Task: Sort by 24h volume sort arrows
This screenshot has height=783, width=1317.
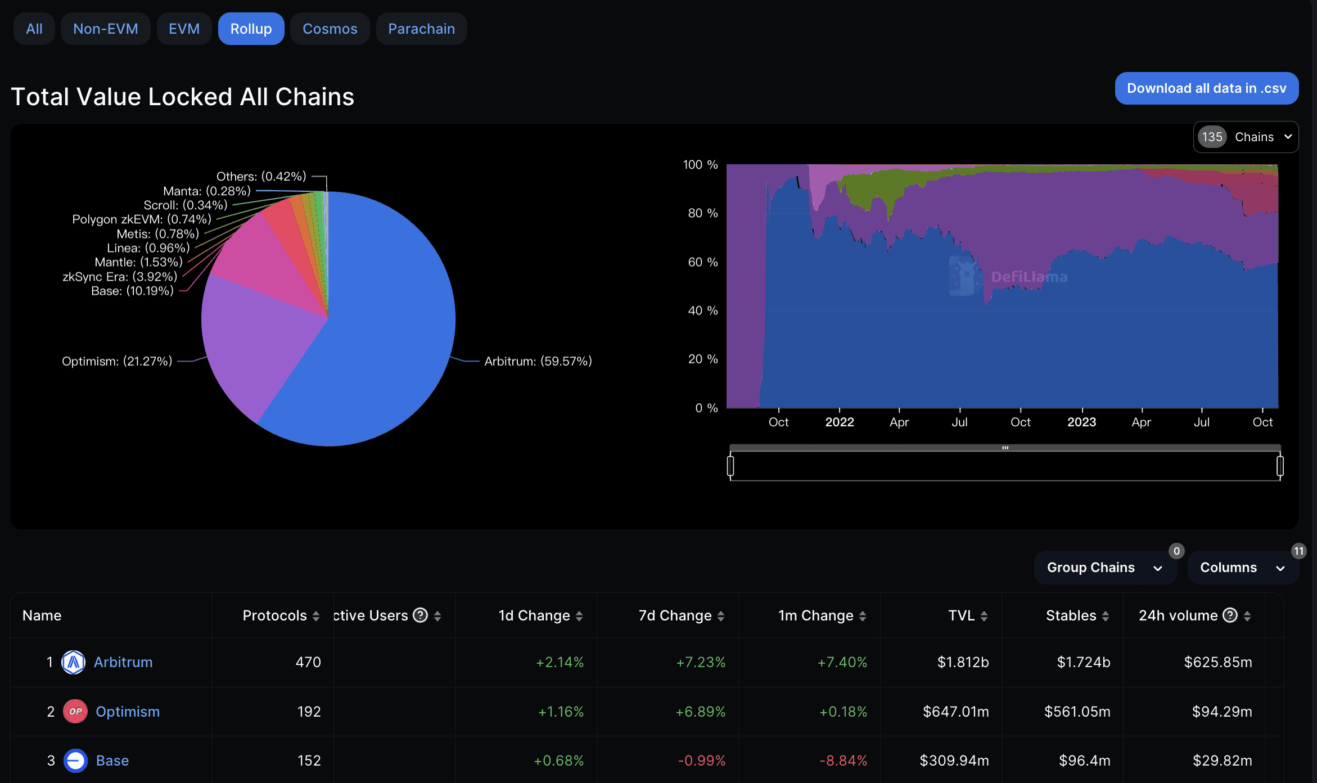Action: coord(1247,616)
